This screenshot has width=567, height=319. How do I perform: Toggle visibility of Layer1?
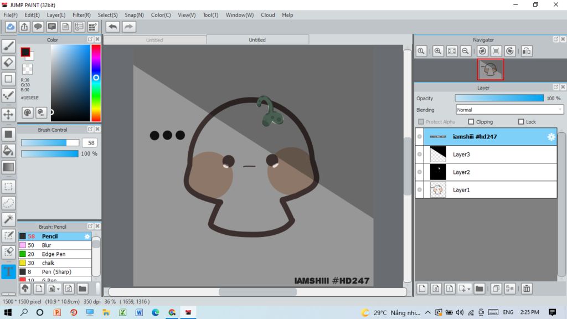[420, 190]
